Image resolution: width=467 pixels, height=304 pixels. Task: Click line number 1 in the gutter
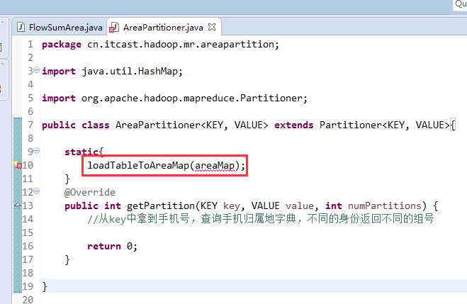click(x=30, y=45)
